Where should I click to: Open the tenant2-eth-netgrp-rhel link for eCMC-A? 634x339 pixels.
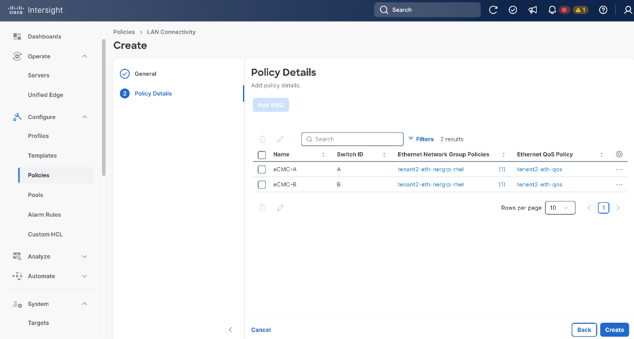(431, 169)
